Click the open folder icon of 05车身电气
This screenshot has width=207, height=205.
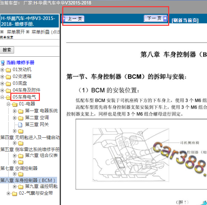[x=8, y=98]
